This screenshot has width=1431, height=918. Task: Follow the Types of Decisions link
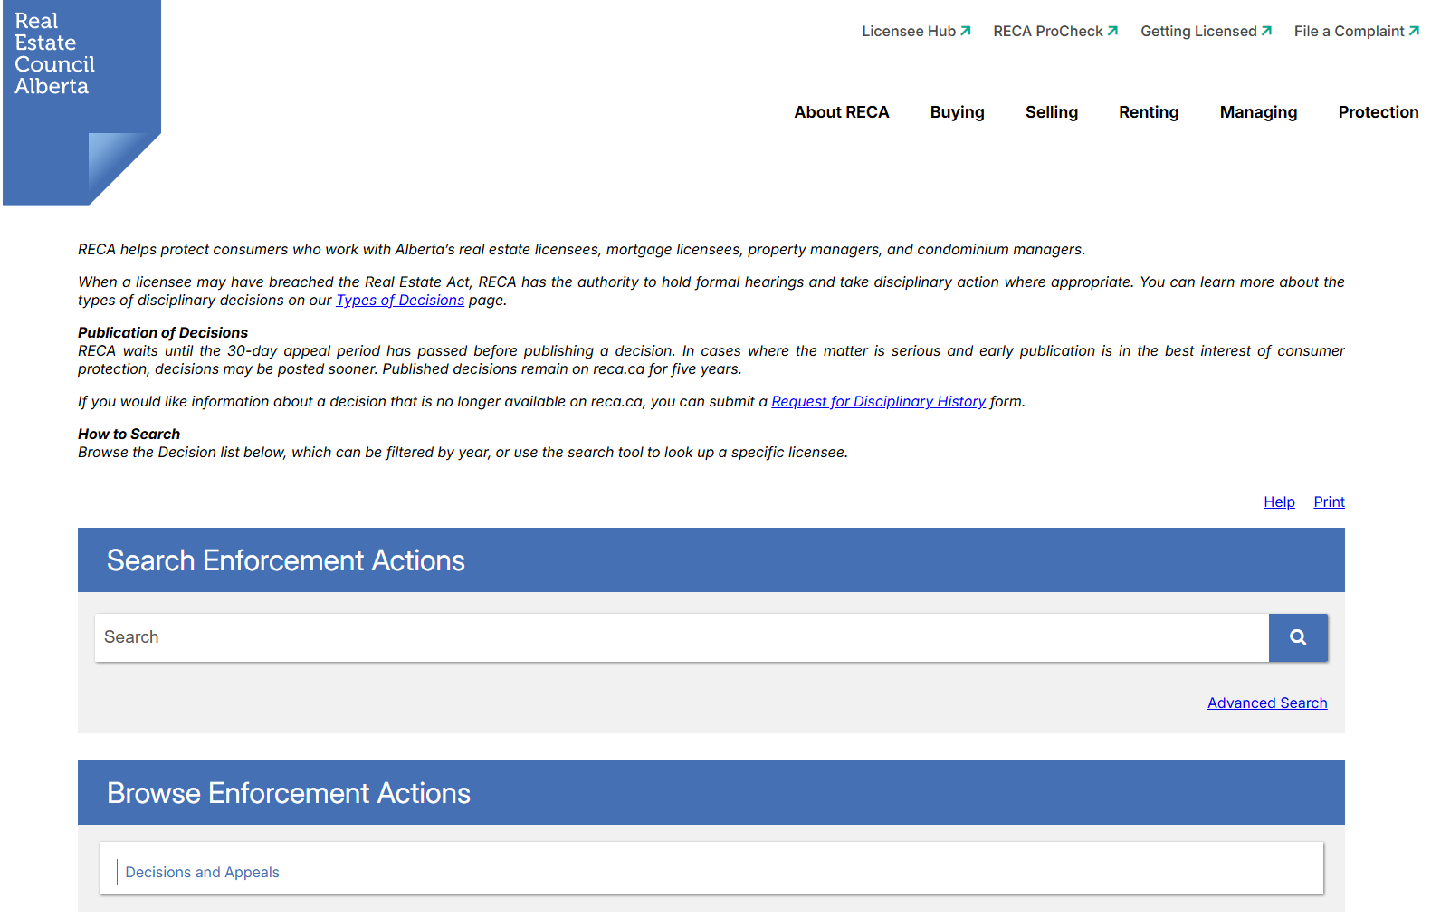pos(399,301)
